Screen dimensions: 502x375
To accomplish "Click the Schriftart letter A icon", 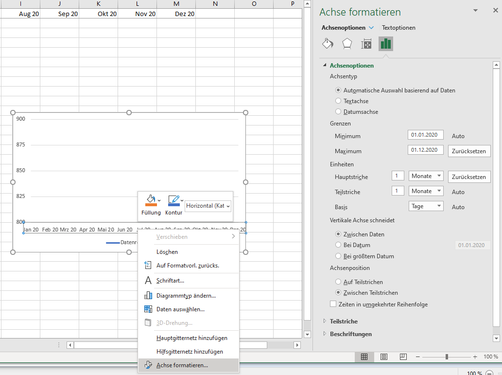I will click(x=148, y=281).
